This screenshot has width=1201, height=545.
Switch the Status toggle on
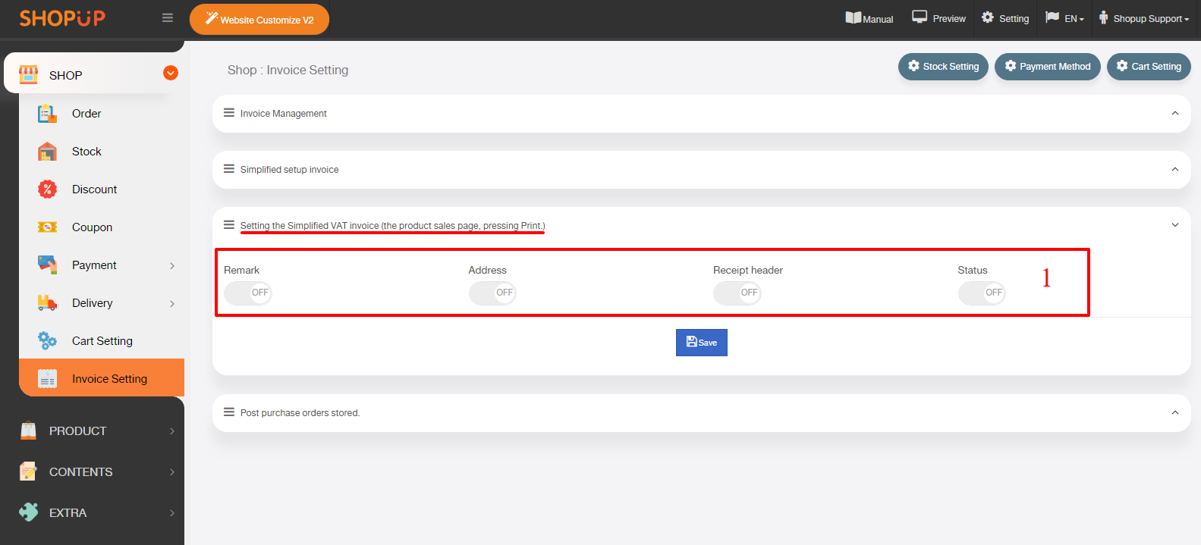click(982, 293)
